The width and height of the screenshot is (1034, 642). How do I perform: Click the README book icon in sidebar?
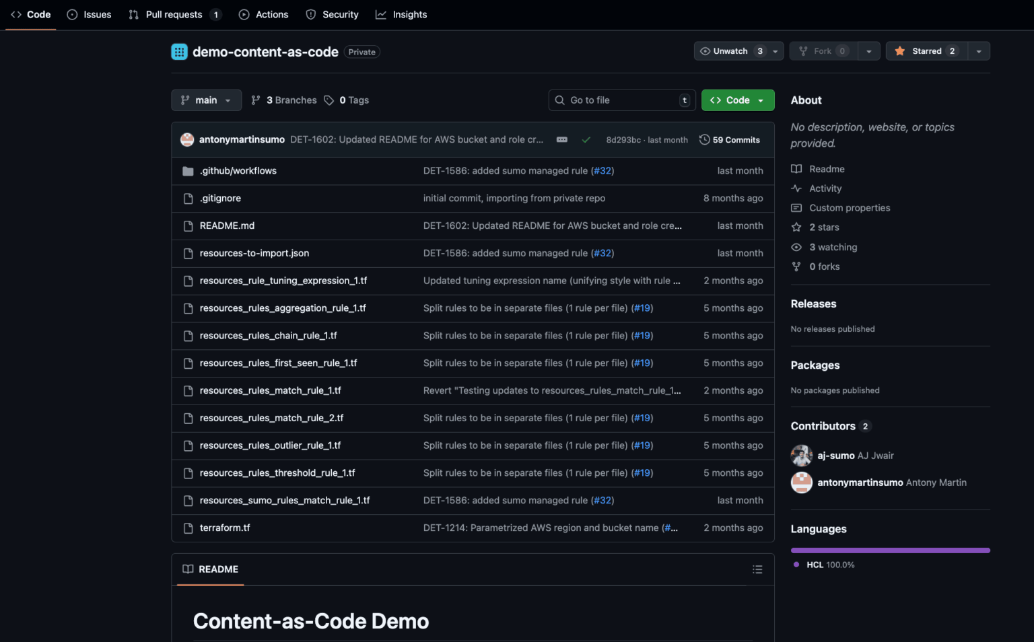796,168
